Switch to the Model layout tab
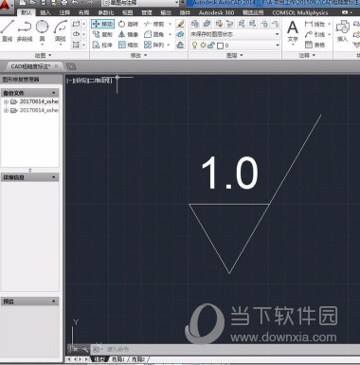 [99, 359]
